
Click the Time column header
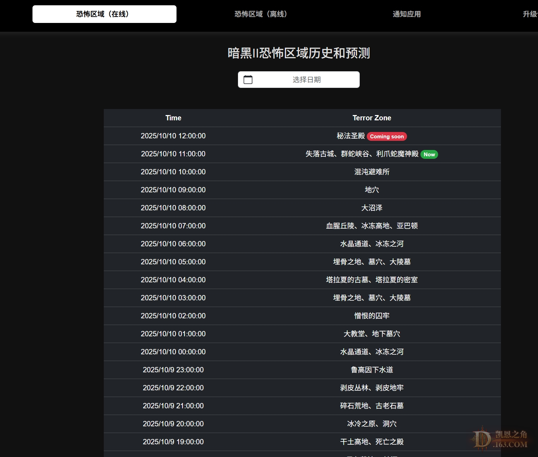coord(173,118)
